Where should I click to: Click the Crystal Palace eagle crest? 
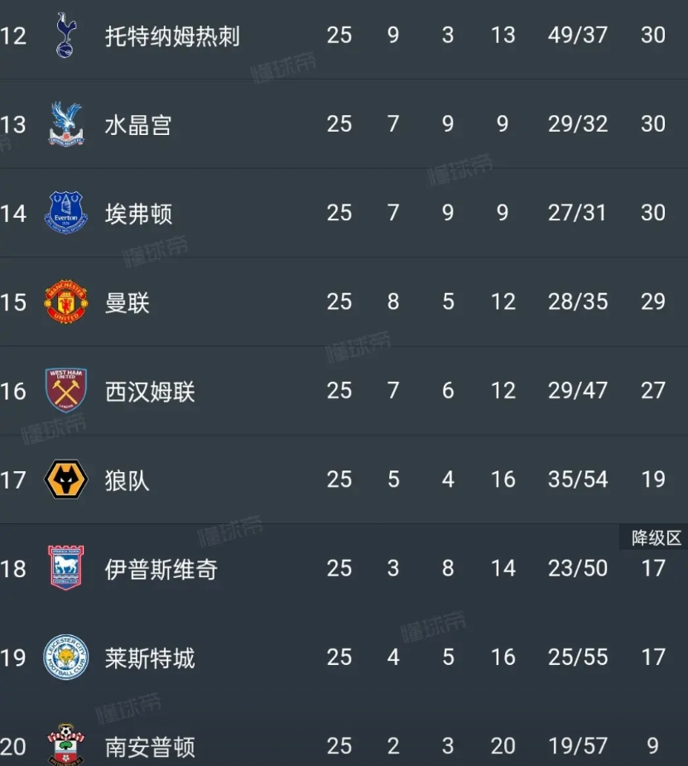[x=66, y=124]
